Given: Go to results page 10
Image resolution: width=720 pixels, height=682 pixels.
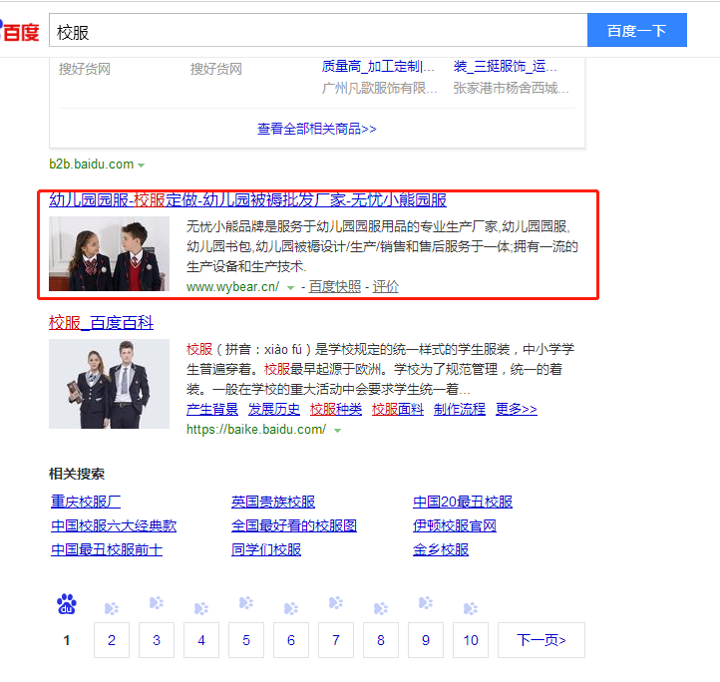Looking at the screenshot, I should 471,640.
